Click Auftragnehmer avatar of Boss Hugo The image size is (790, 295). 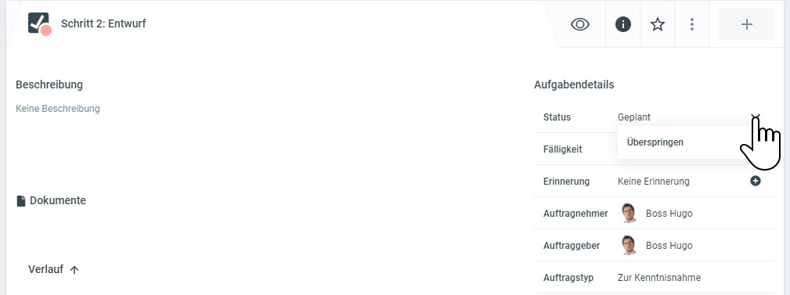pos(628,213)
